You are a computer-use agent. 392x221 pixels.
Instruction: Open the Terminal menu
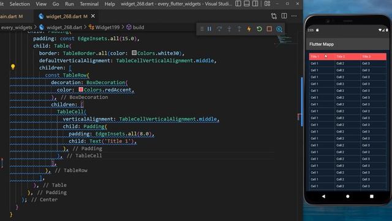(x=89, y=4)
